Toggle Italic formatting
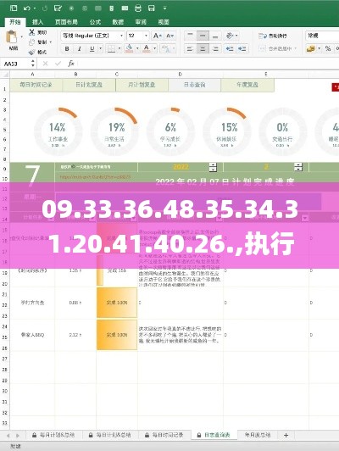This screenshot has height=451, width=339. point(80,48)
